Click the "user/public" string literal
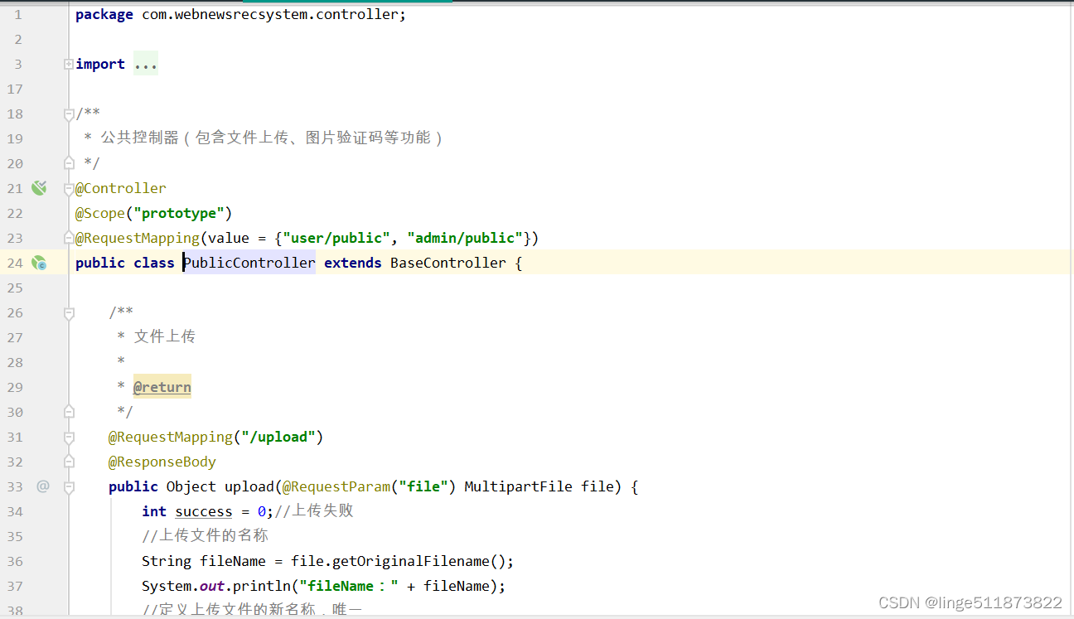The height and width of the screenshot is (619, 1074). 336,238
